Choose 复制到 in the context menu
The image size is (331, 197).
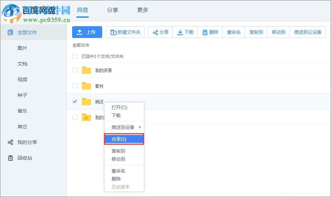(124, 151)
